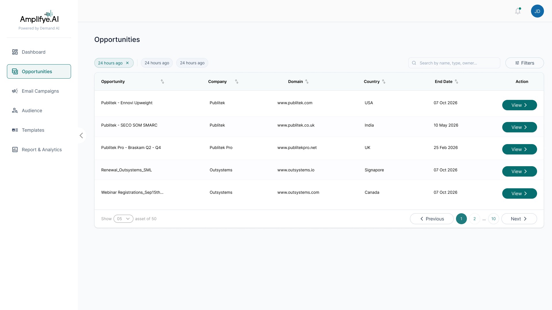552x310 pixels.
Task: Open Email Campaigns section
Action: pyautogui.click(x=40, y=91)
